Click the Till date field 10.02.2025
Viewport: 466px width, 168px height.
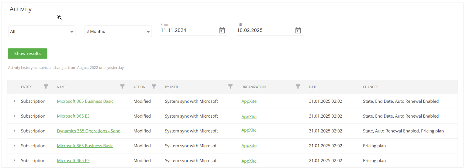pos(264,30)
